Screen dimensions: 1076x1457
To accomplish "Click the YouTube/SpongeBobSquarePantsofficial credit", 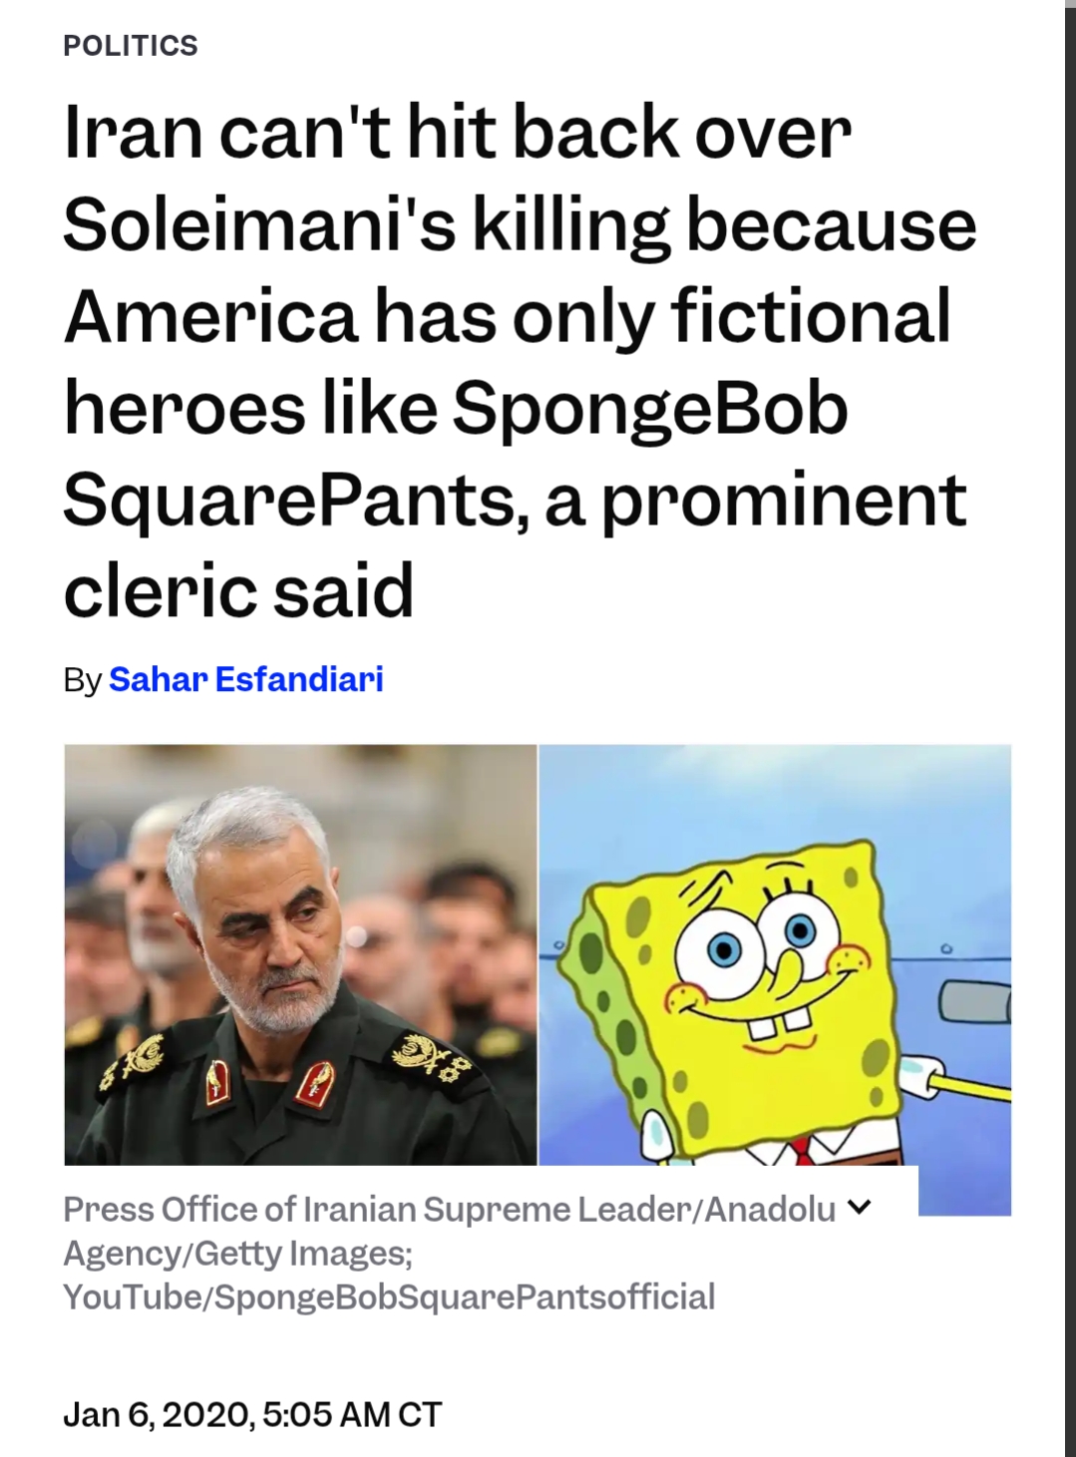I will pos(389,1296).
